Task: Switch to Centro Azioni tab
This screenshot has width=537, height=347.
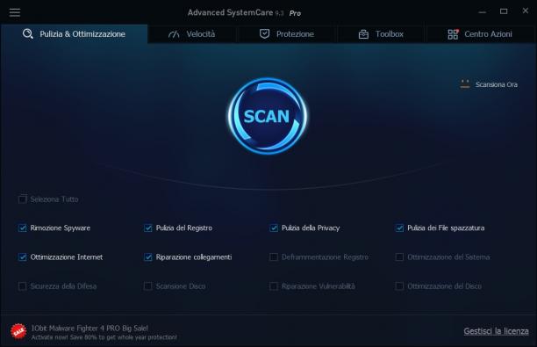Action: point(480,34)
